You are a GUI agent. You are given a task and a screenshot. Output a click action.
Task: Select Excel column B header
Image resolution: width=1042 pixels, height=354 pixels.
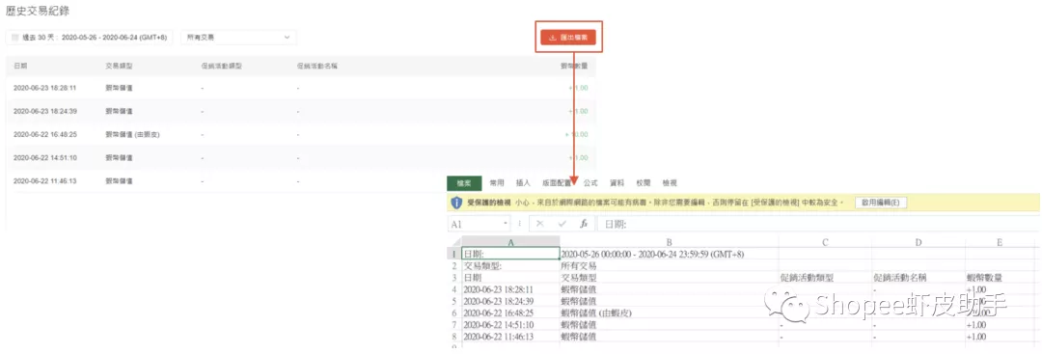670,242
